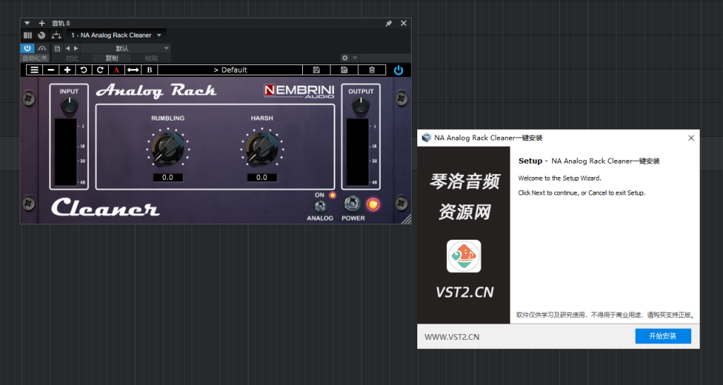Click the minus zoom-out button
The height and width of the screenshot is (385, 723).
click(x=51, y=70)
